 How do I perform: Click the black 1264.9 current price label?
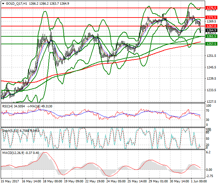click(x=211, y=30)
